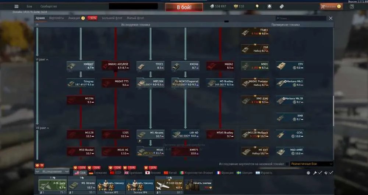The width and height of the screenshot is (368, 195).
Task: Select the LAV-AD vehicle card
Action: [x=185, y=134]
